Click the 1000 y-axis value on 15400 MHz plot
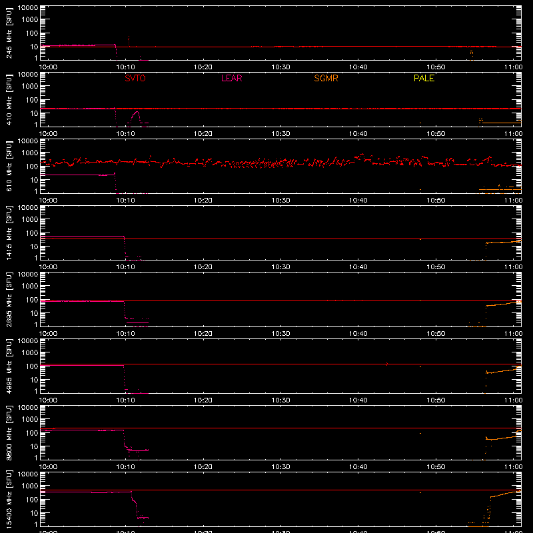 30,486
